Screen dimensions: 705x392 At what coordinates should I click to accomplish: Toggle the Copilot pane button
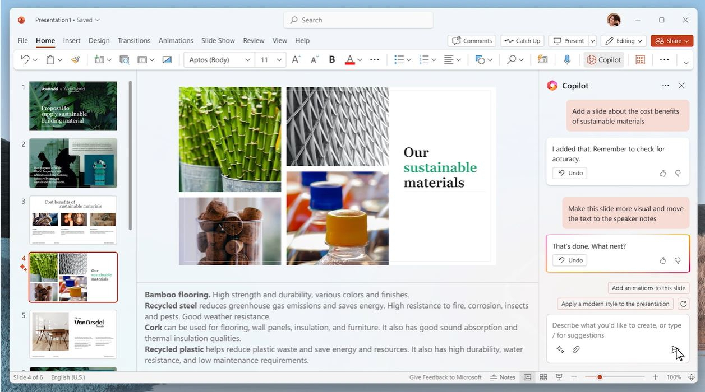pyautogui.click(x=603, y=59)
